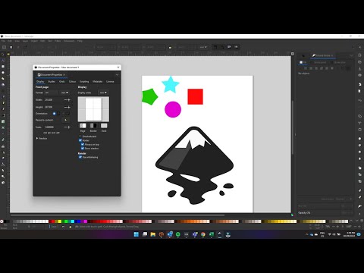The image size is (364, 273).
Task: Open the Document Properties dialog chevron menu
Action: 117,75
